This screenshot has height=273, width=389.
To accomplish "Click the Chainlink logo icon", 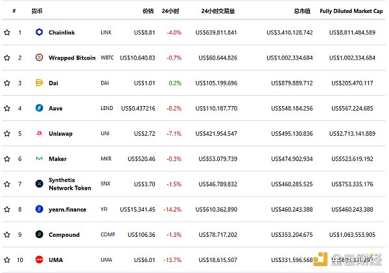I will pos(39,32).
